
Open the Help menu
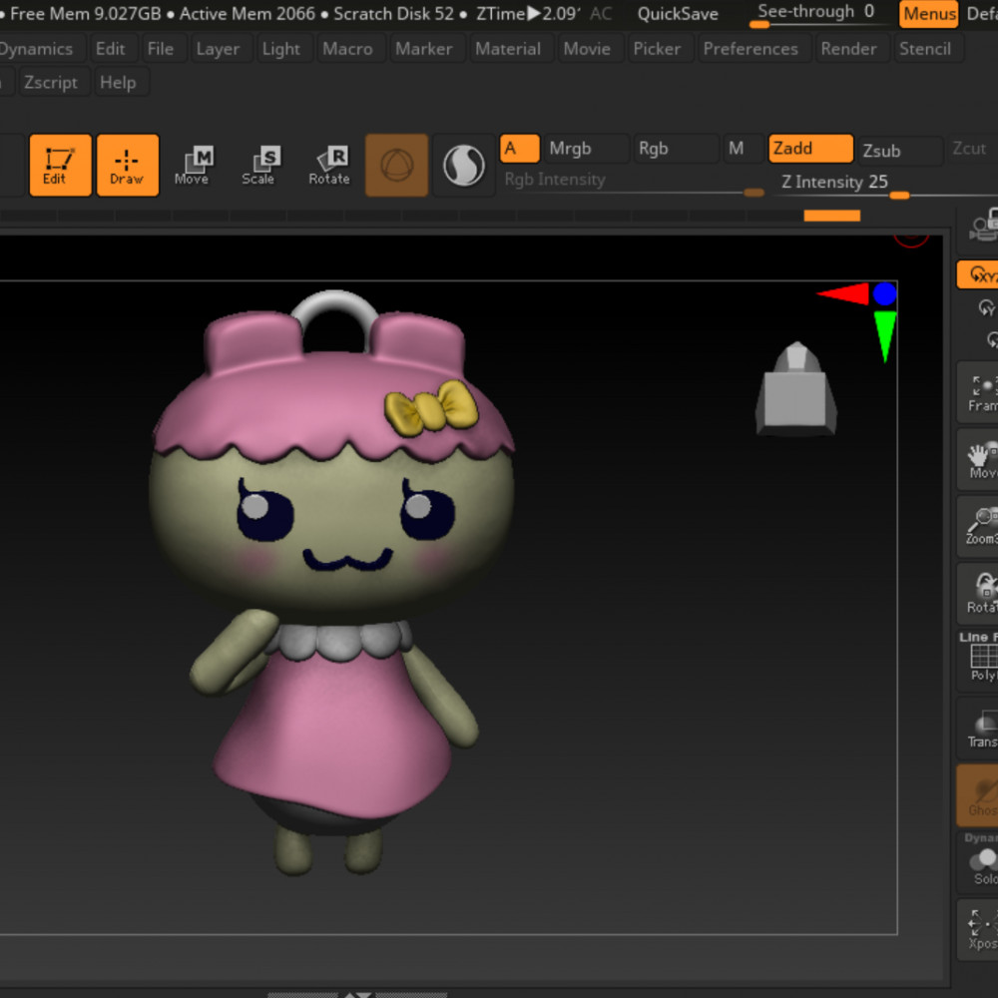(x=118, y=82)
